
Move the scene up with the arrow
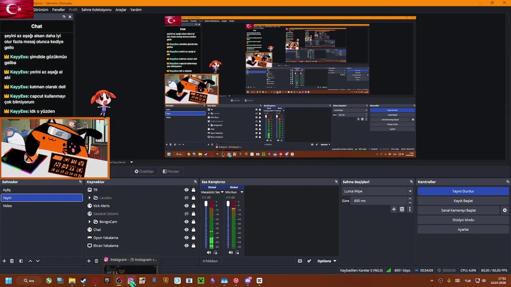coord(30,261)
